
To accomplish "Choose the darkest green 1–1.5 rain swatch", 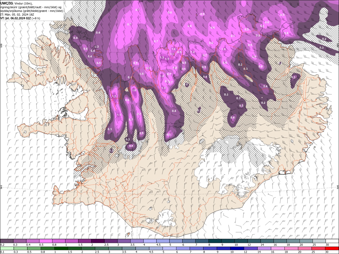I will [x=61, y=248].
